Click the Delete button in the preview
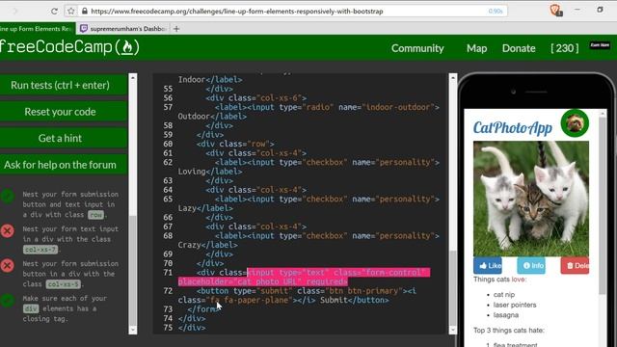 tap(575, 266)
